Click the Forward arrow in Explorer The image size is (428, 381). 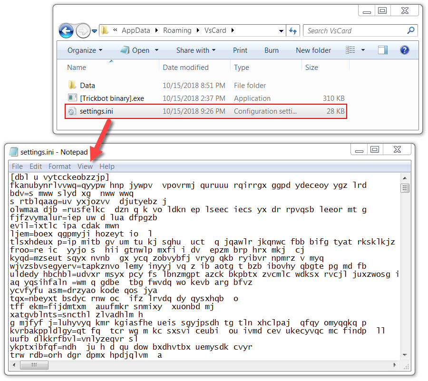pyautogui.click(x=83, y=30)
